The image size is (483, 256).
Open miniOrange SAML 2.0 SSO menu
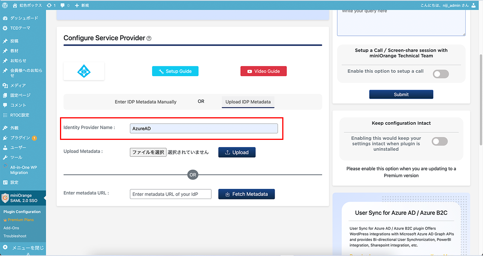click(x=23, y=198)
